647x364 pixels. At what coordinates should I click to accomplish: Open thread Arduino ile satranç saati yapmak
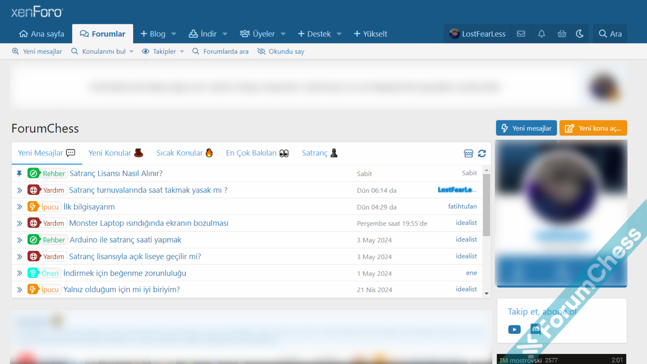[x=125, y=240]
